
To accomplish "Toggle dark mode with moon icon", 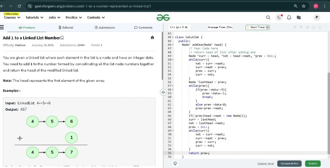I will click(x=279, y=17).
